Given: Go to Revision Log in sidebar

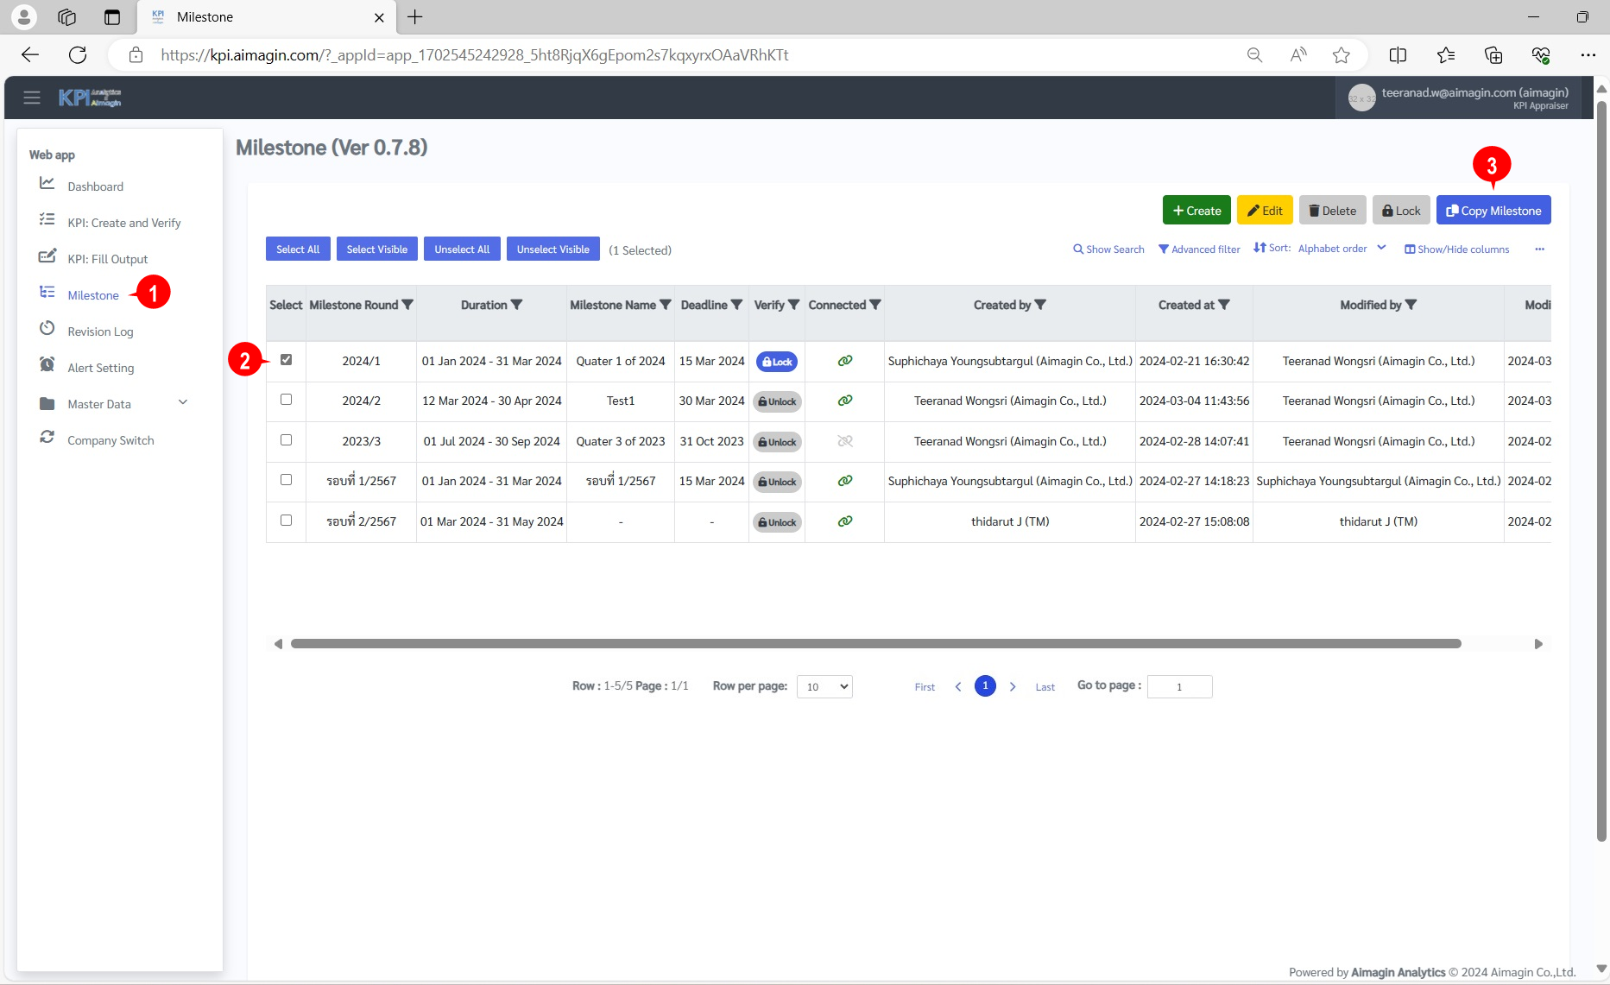Looking at the screenshot, I should click(100, 331).
